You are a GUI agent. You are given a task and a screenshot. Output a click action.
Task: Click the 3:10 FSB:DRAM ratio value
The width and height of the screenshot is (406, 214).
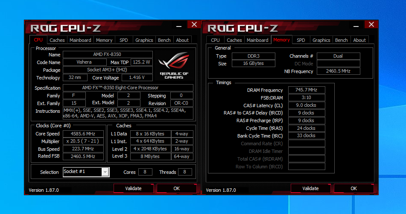point(307,98)
